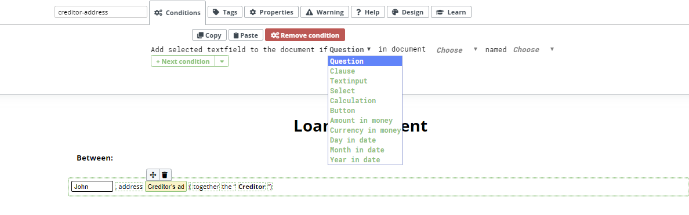Expand the Next condition split arrow
This screenshot has width=689, height=215.
pos(222,61)
